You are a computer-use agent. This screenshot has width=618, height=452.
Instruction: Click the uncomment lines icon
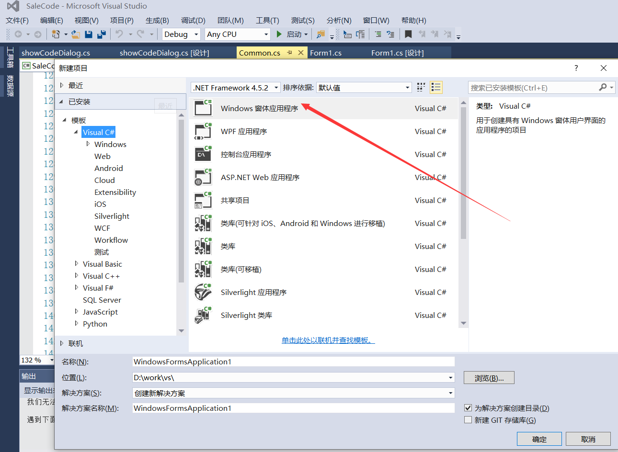pos(390,34)
